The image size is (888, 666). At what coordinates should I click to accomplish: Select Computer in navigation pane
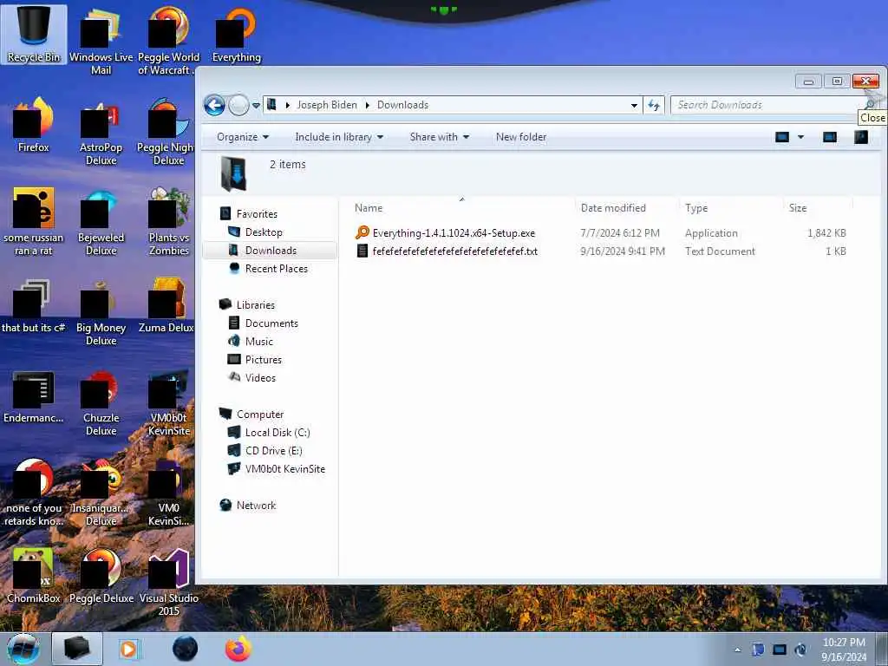tap(260, 414)
